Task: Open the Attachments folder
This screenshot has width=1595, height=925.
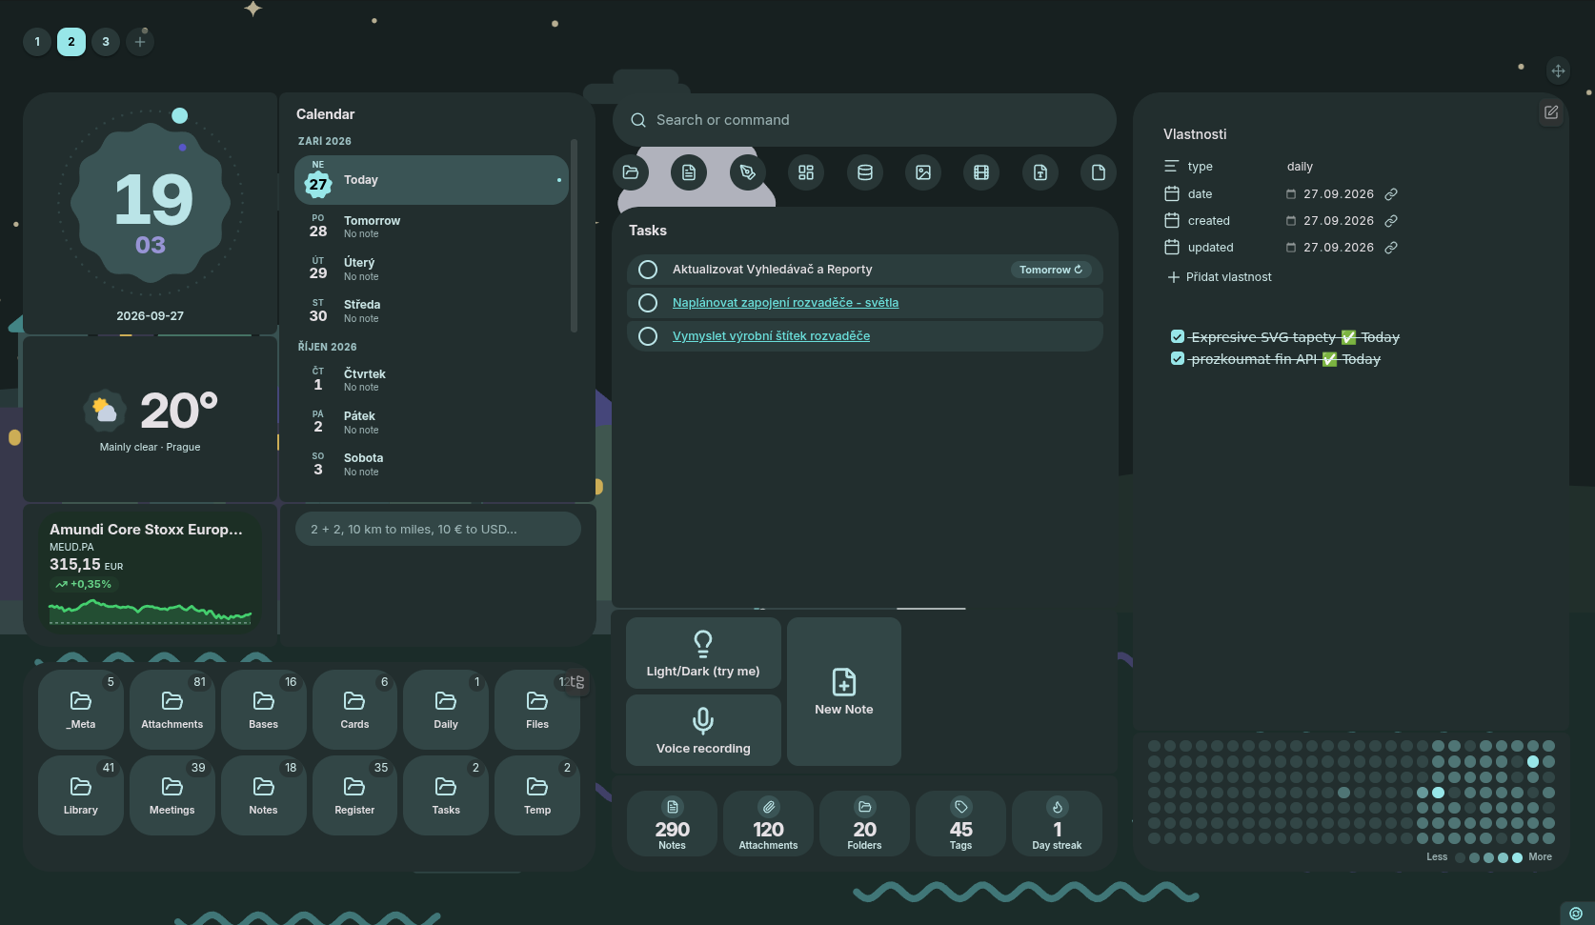Action: [172, 710]
